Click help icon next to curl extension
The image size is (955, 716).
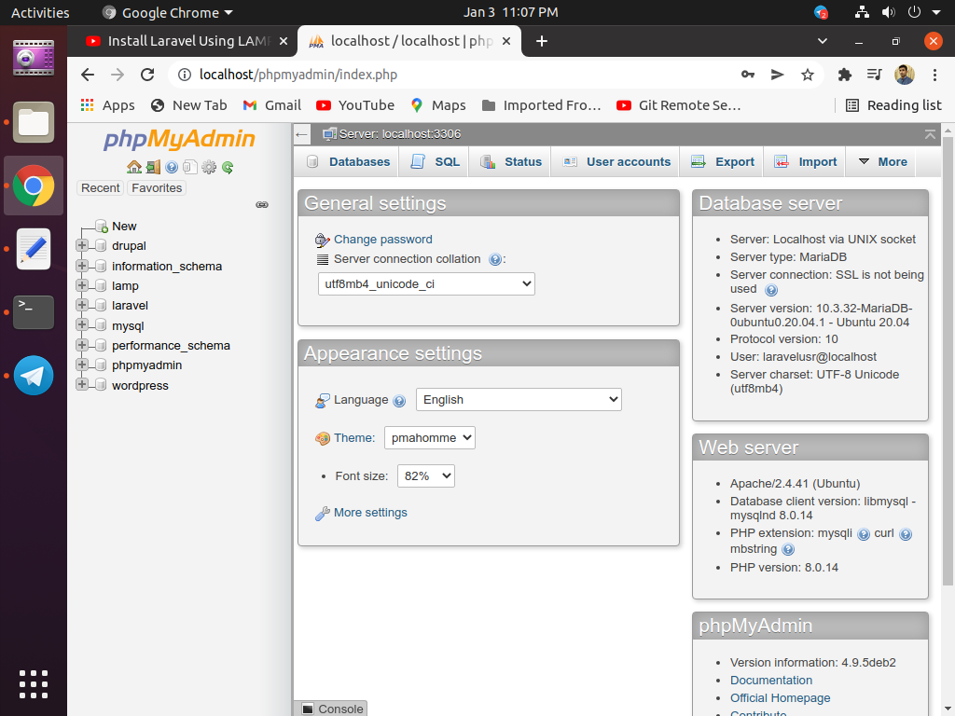click(x=906, y=534)
